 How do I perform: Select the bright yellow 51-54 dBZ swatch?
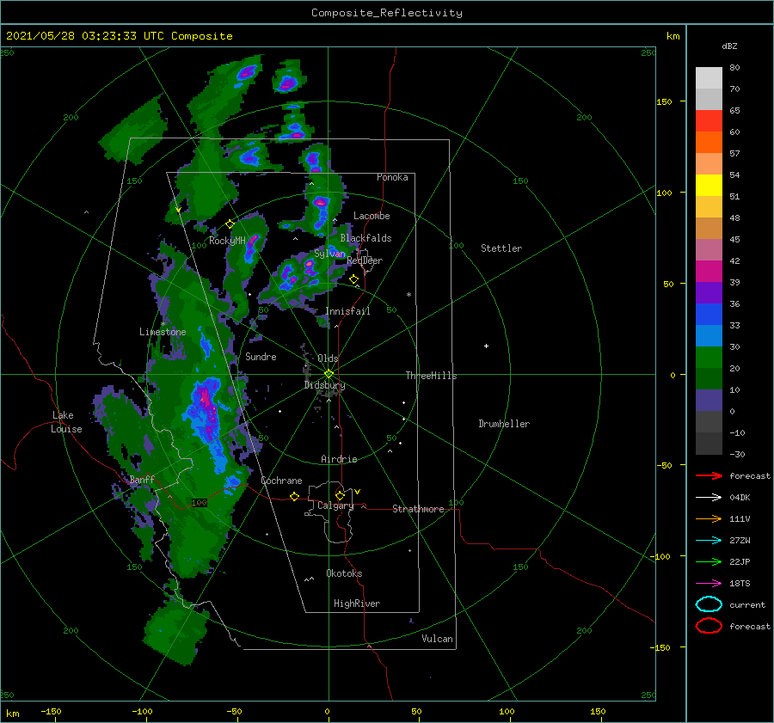(x=709, y=186)
